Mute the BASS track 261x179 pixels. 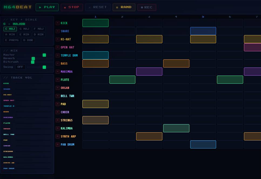click(x=58, y=63)
